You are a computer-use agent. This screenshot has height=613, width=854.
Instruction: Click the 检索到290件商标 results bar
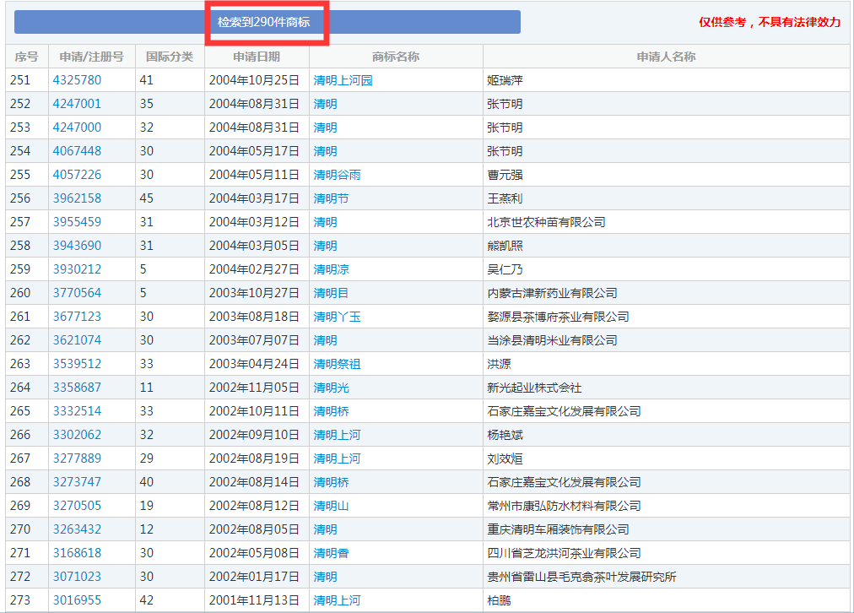click(267, 22)
